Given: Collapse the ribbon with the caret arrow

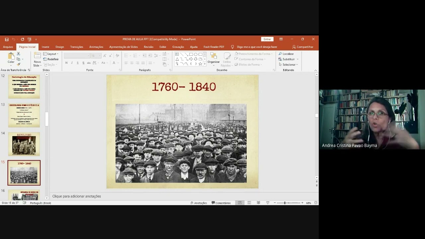Looking at the screenshot, I should tap(315, 70).
